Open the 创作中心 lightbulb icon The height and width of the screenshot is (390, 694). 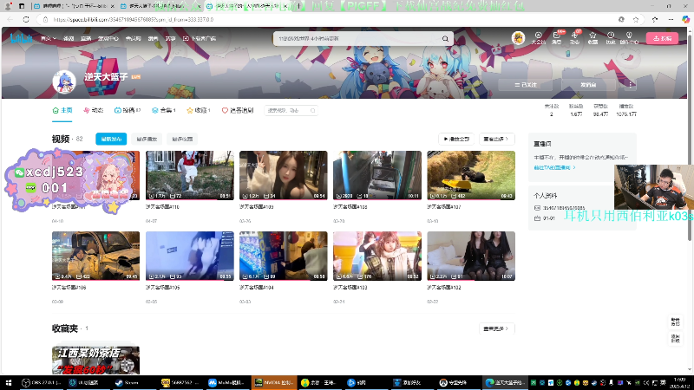[629, 38]
